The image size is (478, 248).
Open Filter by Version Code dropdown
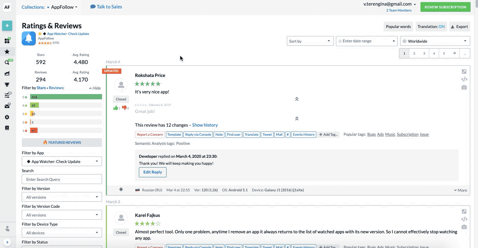[x=62, y=215]
